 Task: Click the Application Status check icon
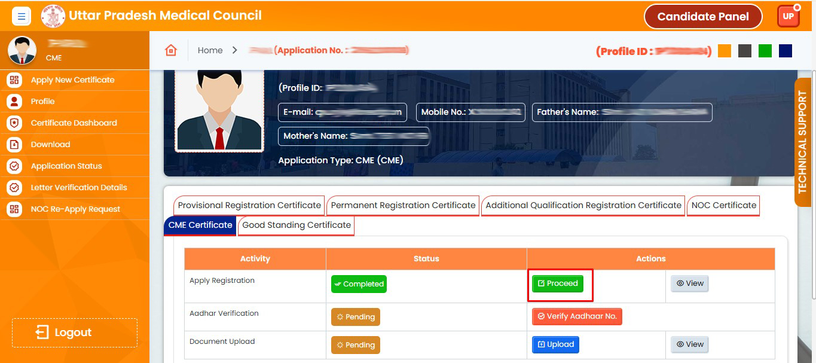click(x=14, y=166)
